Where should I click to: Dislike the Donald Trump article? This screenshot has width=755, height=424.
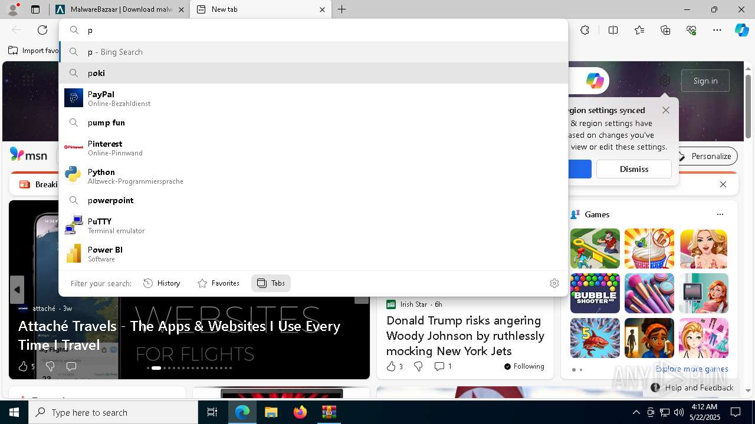(x=418, y=366)
